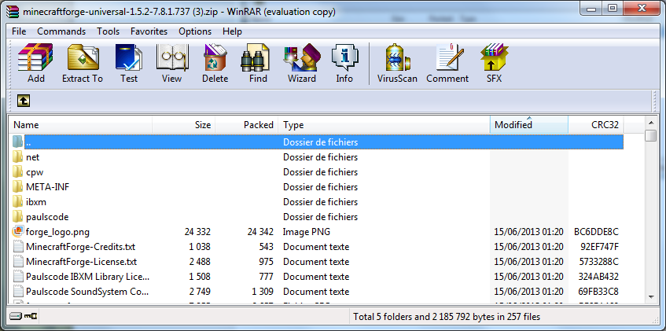
Task: Click CRC32 value BC6DDE8C
Action: (x=596, y=232)
